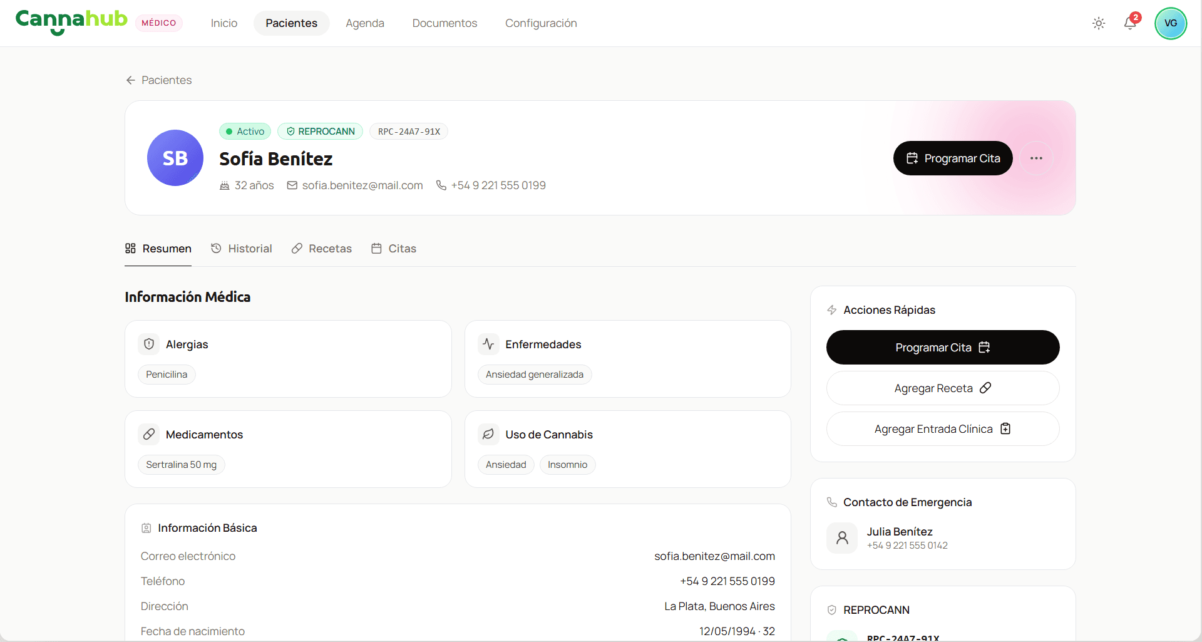Go back using the Pacientes arrow link
The height and width of the screenshot is (642, 1202).
click(x=159, y=80)
